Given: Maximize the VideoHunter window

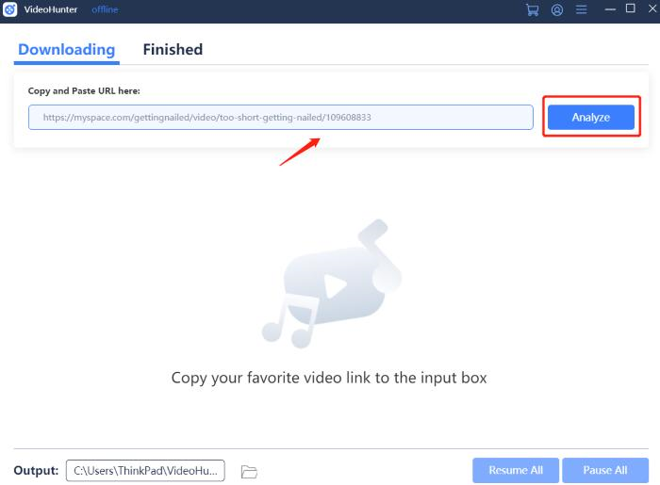Looking at the screenshot, I should point(630,8).
